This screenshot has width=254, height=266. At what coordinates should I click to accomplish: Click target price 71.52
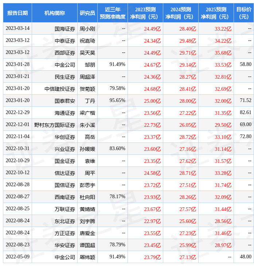246,101
